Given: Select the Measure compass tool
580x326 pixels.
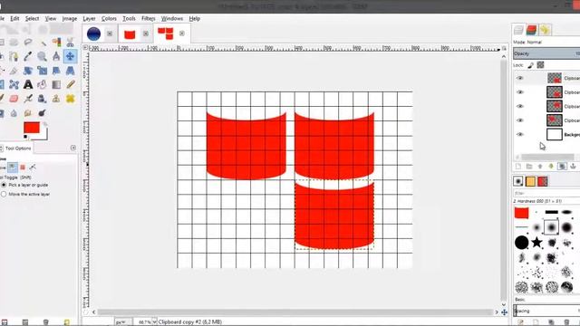Looking at the screenshot, I should pos(56,56).
